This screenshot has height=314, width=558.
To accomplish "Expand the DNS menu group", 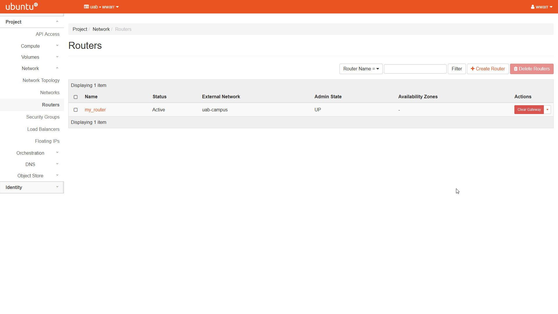I will (32, 164).
